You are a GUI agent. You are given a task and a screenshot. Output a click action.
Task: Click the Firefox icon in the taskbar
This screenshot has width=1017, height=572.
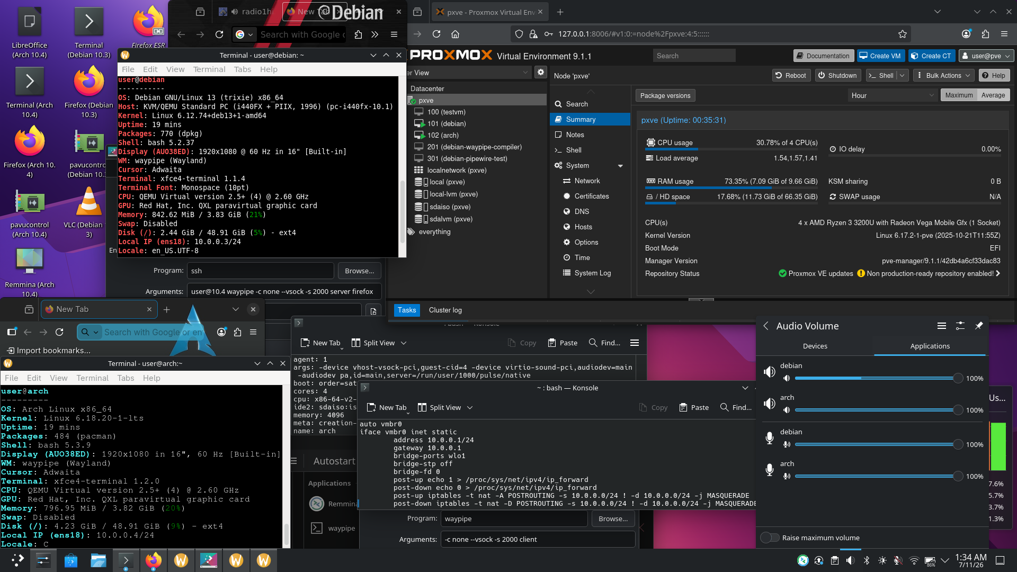click(x=153, y=560)
